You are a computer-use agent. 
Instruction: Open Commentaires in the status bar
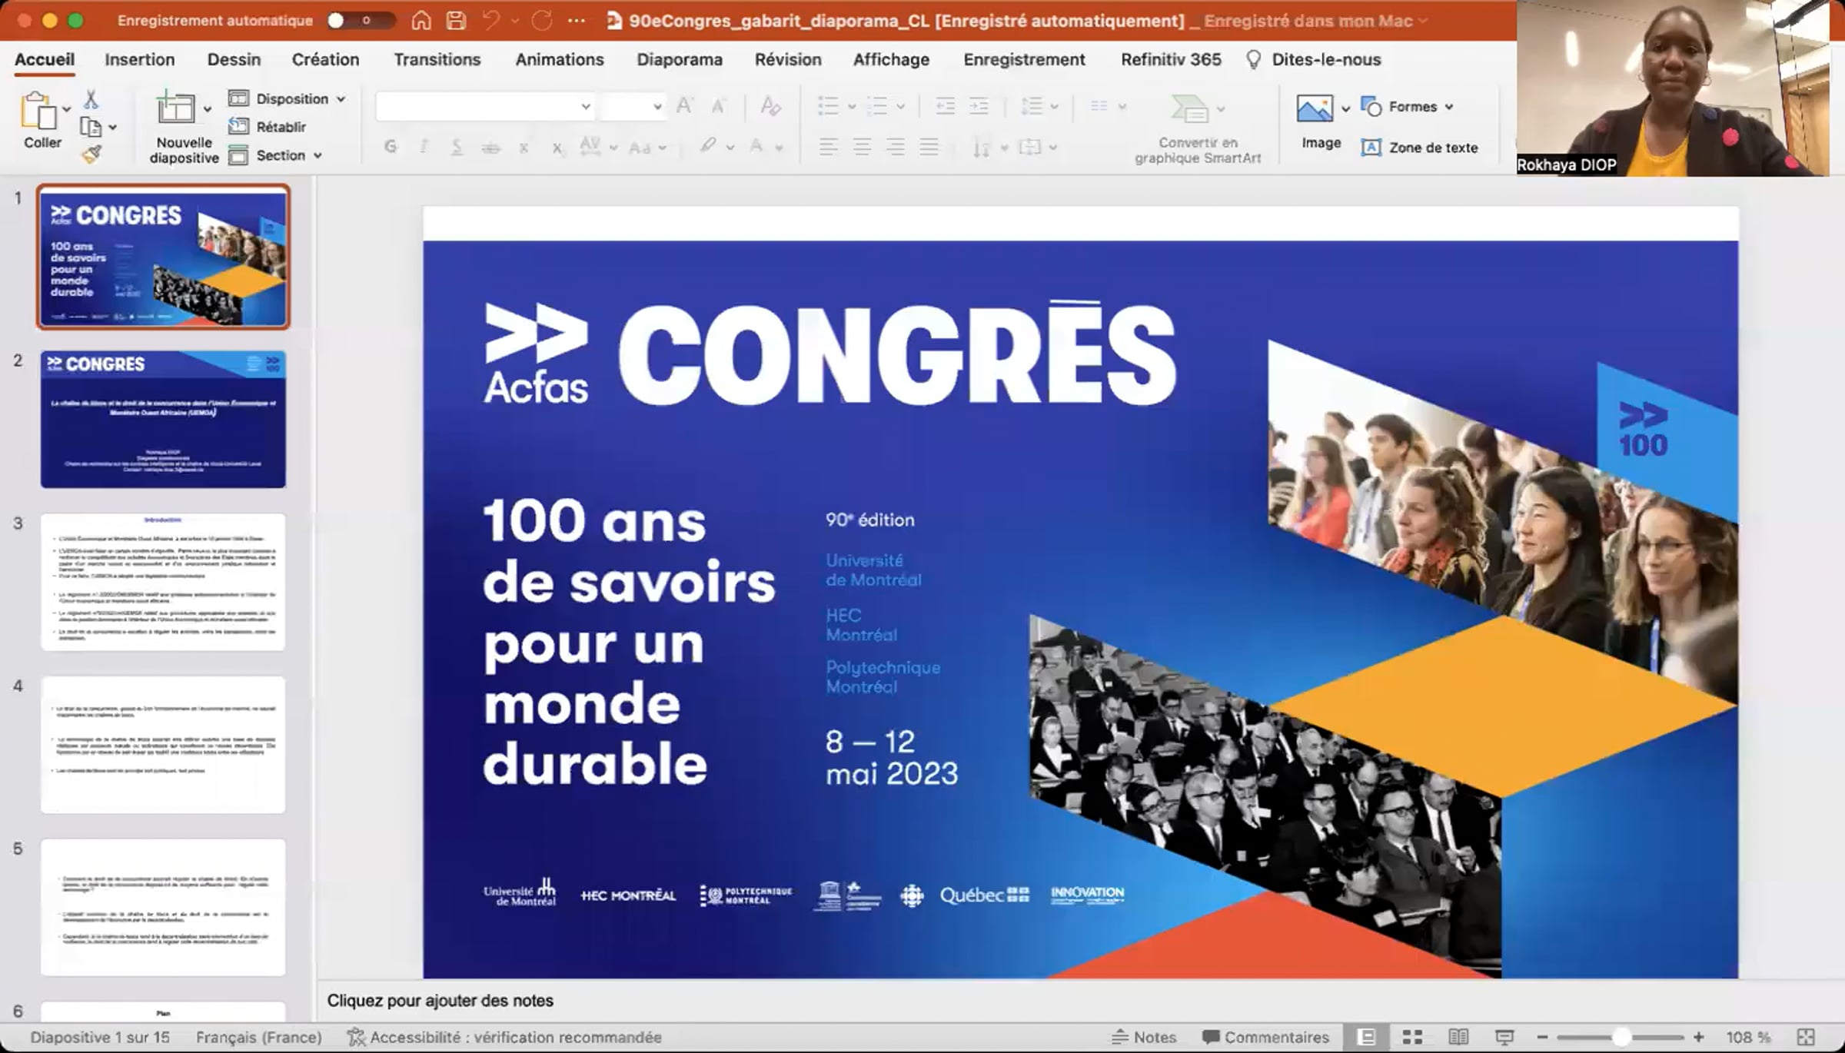pyautogui.click(x=1266, y=1037)
